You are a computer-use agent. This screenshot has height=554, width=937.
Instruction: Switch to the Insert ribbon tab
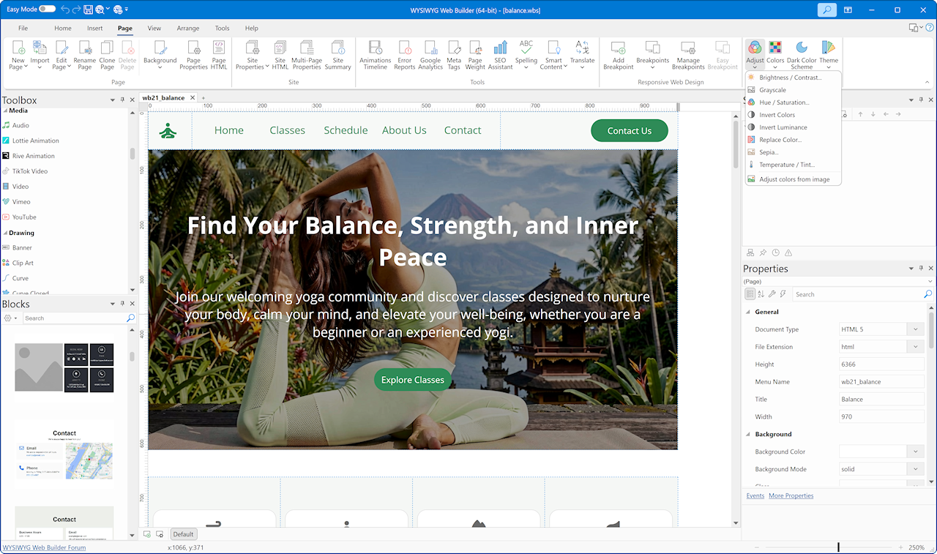(x=94, y=29)
